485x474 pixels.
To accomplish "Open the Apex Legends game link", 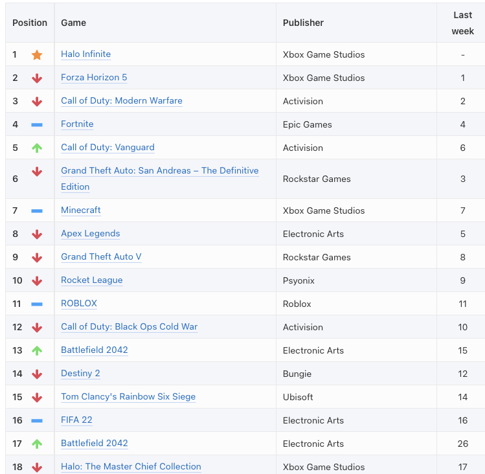I will tap(90, 233).
